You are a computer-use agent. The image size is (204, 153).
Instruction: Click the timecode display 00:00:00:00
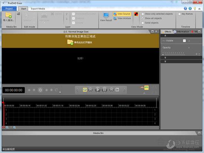[13, 90]
